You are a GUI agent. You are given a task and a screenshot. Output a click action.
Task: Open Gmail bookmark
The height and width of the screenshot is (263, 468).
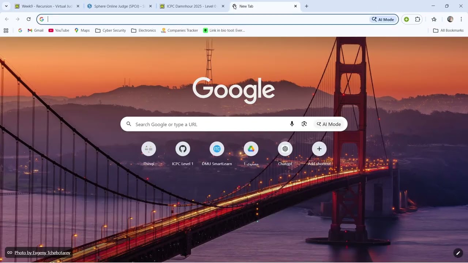35,30
